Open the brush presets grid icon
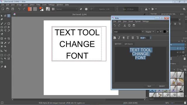Image resolution: width=187 pixels, height=105 pixels. [x=53, y=9]
